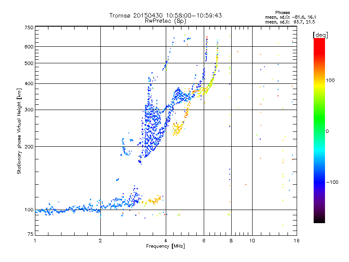The image size is (349, 262).
Task: Click the "16" frequency axis tick label
Action: click(297, 241)
